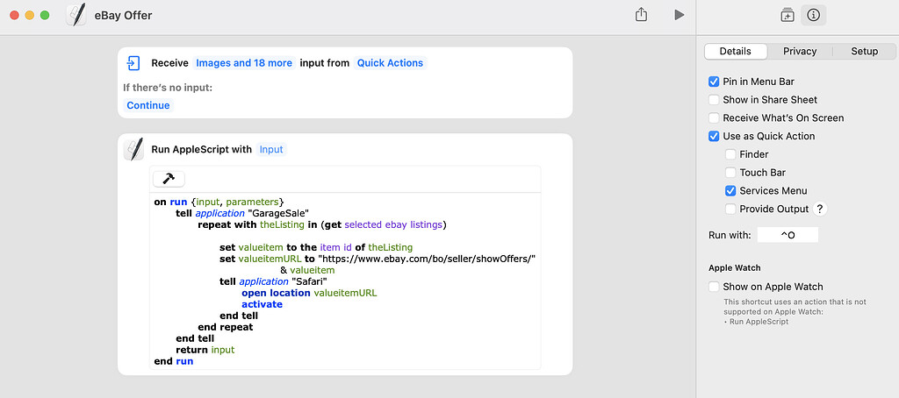Click the 'If there's no input:' label
The width and height of the screenshot is (899, 398).
point(168,88)
